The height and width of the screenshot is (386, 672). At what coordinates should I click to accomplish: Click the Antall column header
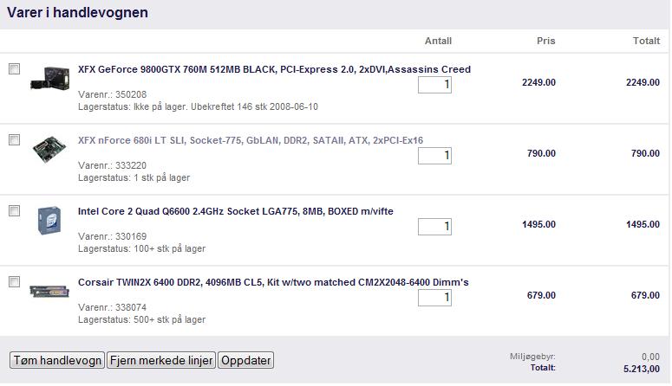tap(438, 41)
